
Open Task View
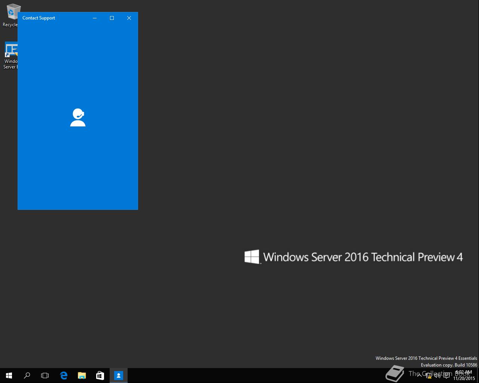coord(45,376)
